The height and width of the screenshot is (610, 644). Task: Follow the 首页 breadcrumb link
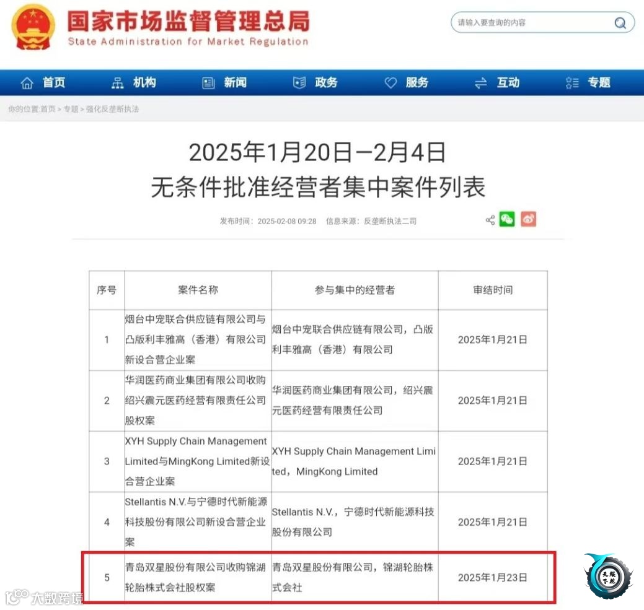pyautogui.click(x=48, y=109)
